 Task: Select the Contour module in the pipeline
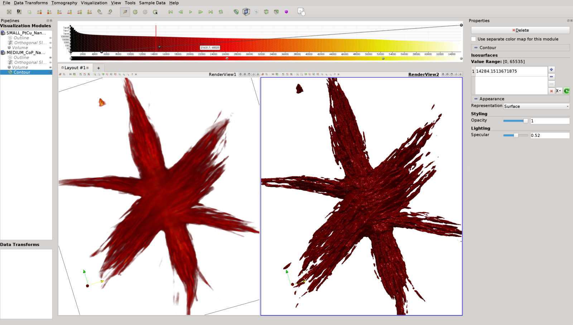tap(22, 72)
